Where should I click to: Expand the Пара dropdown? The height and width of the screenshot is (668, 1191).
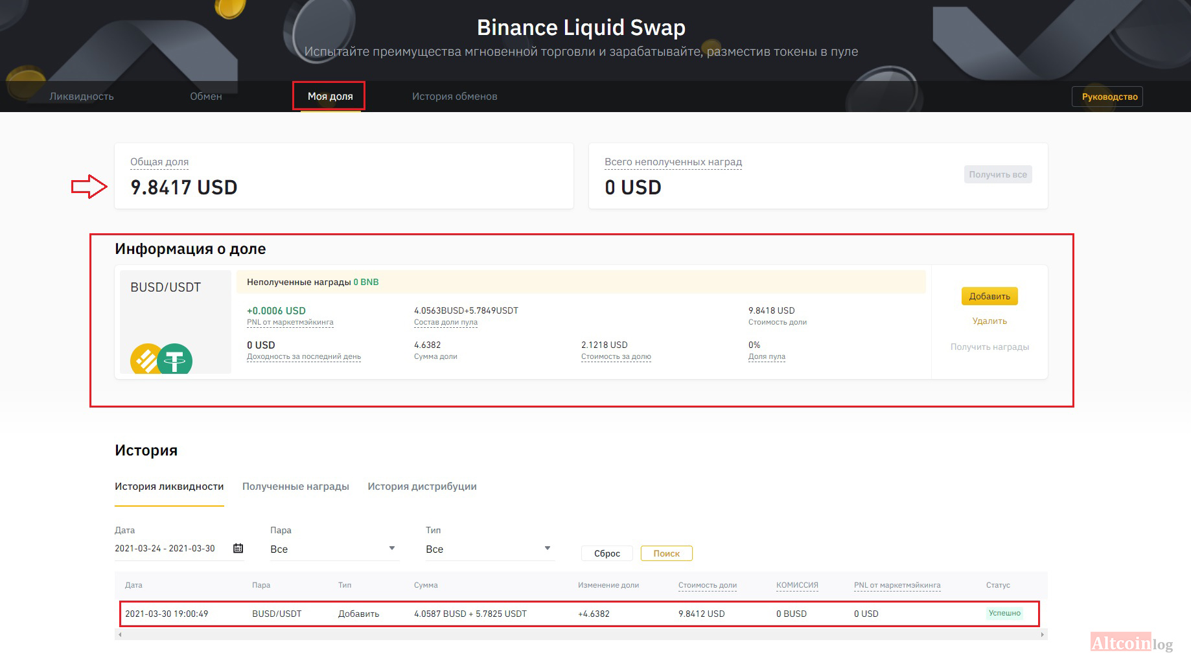[333, 549]
